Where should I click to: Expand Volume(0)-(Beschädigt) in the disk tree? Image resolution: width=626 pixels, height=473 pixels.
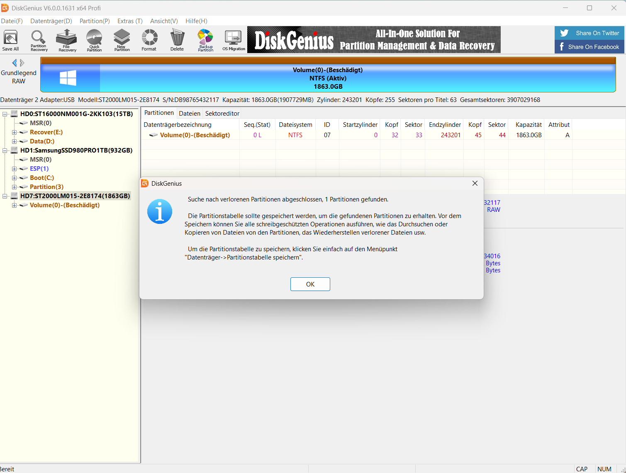coord(14,205)
